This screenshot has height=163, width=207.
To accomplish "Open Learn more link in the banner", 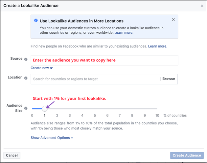I will pos(124,33).
